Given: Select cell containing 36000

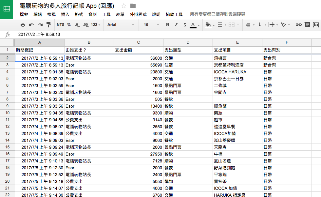Looking at the screenshot, I should pyautogui.click(x=139, y=58).
